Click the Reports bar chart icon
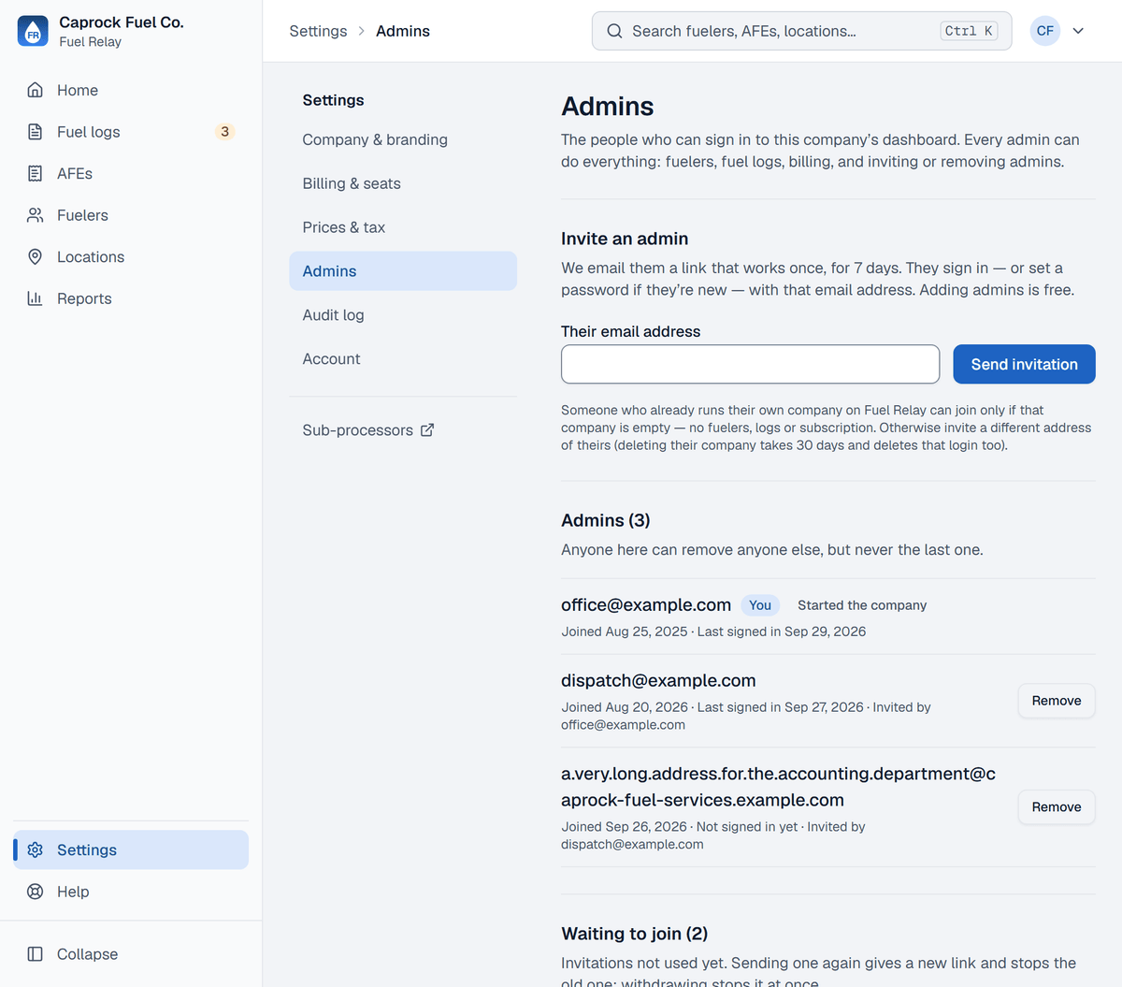This screenshot has width=1122, height=987. [36, 298]
